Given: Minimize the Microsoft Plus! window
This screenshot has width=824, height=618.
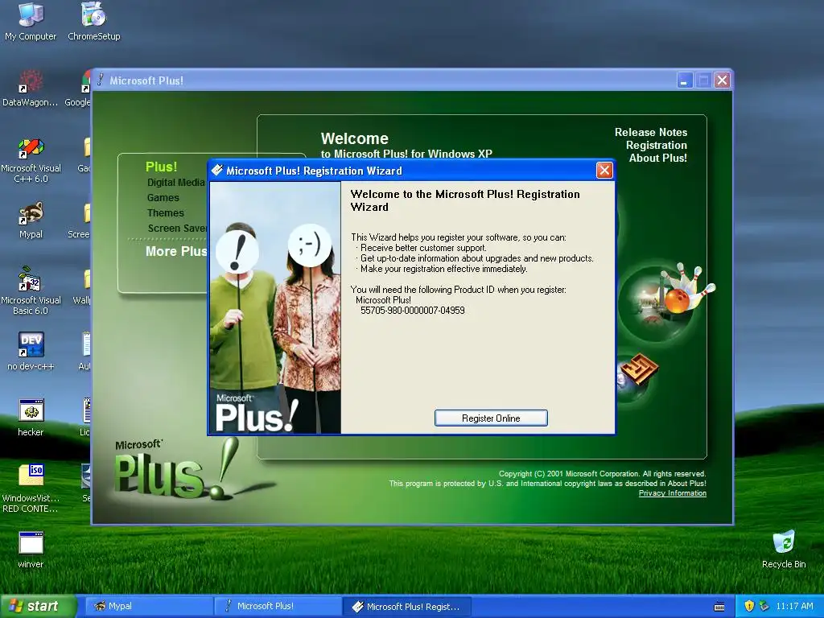Looking at the screenshot, I should (x=684, y=80).
